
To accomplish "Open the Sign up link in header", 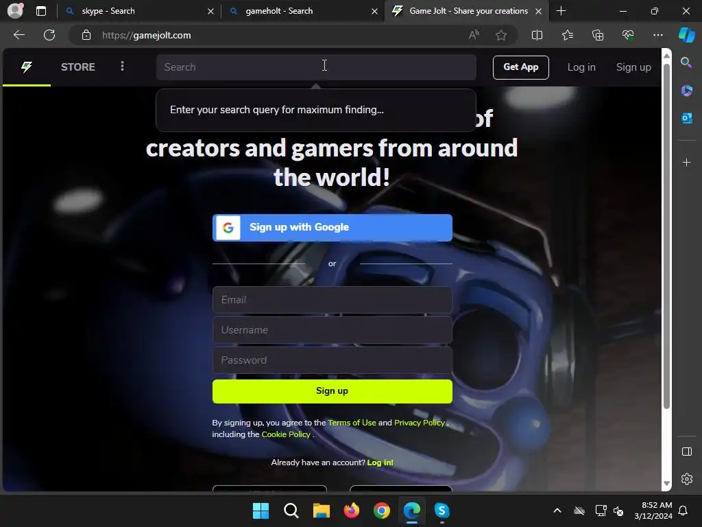I will click(x=633, y=67).
